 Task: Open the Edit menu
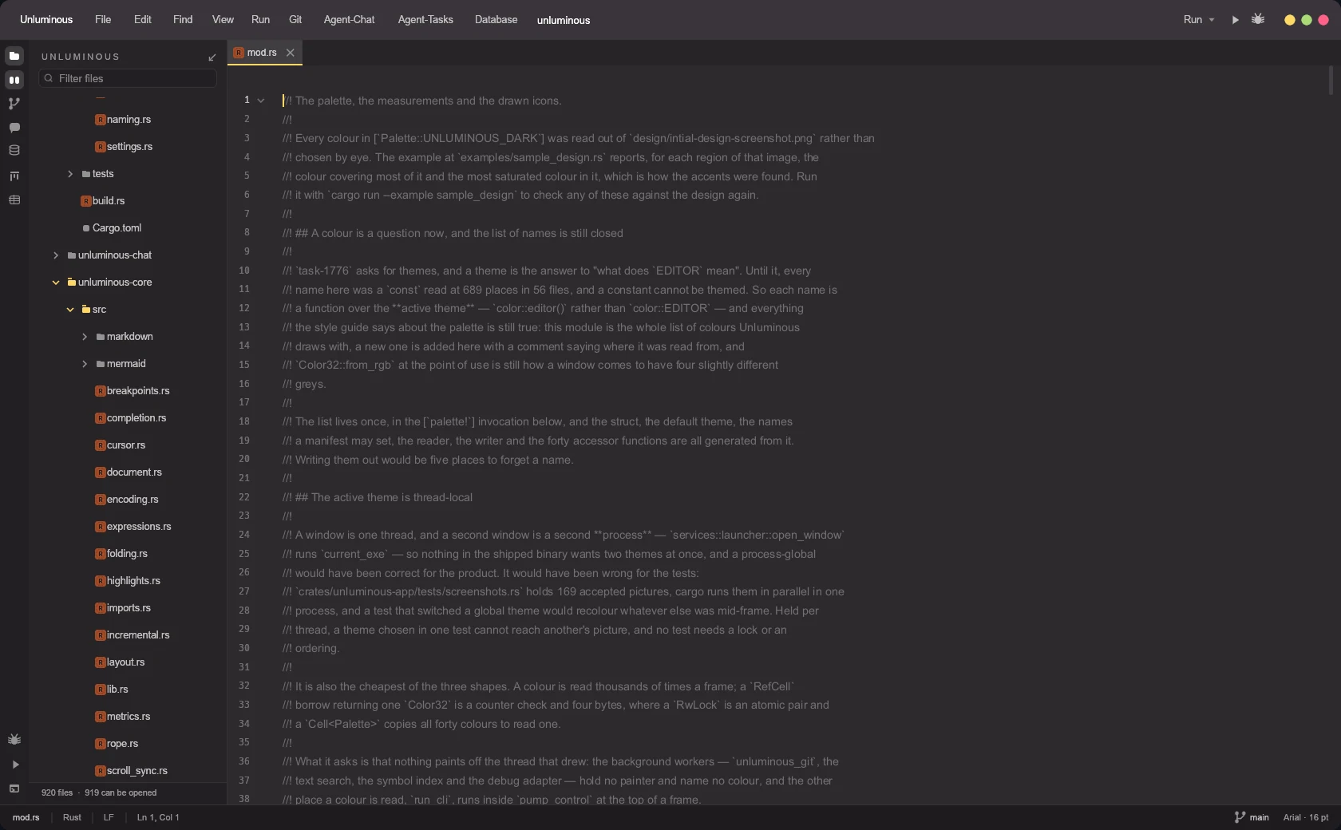(143, 20)
